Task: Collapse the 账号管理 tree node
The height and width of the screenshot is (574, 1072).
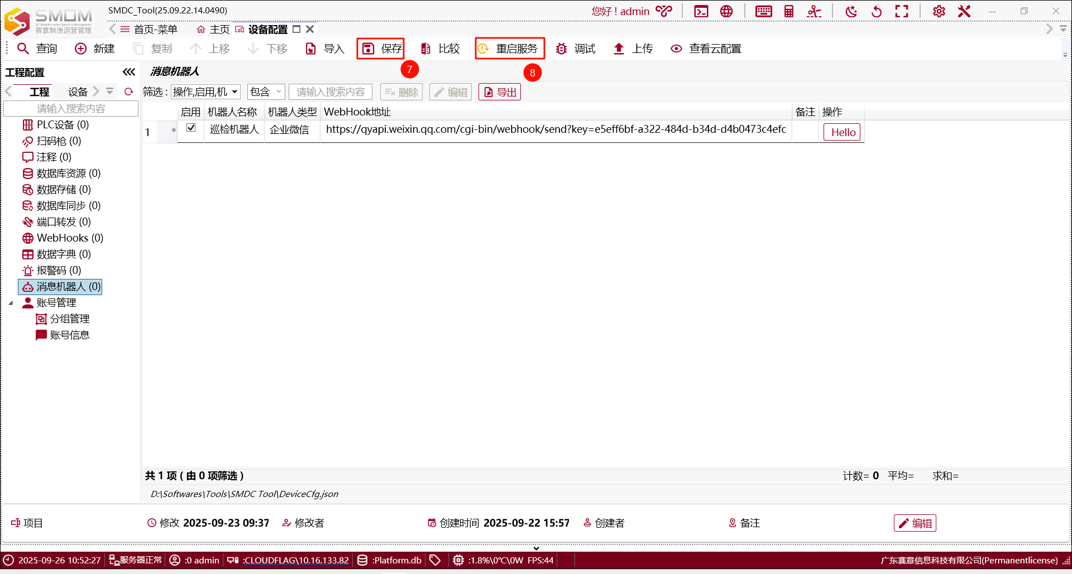Action: click(x=11, y=303)
